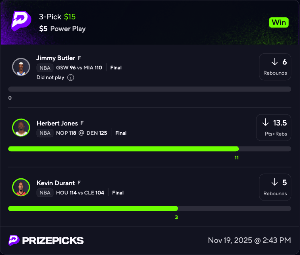Click the down arrow on Butler's 6 Rebounds
This screenshot has width=300, height=255.
[x=275, y=62]
